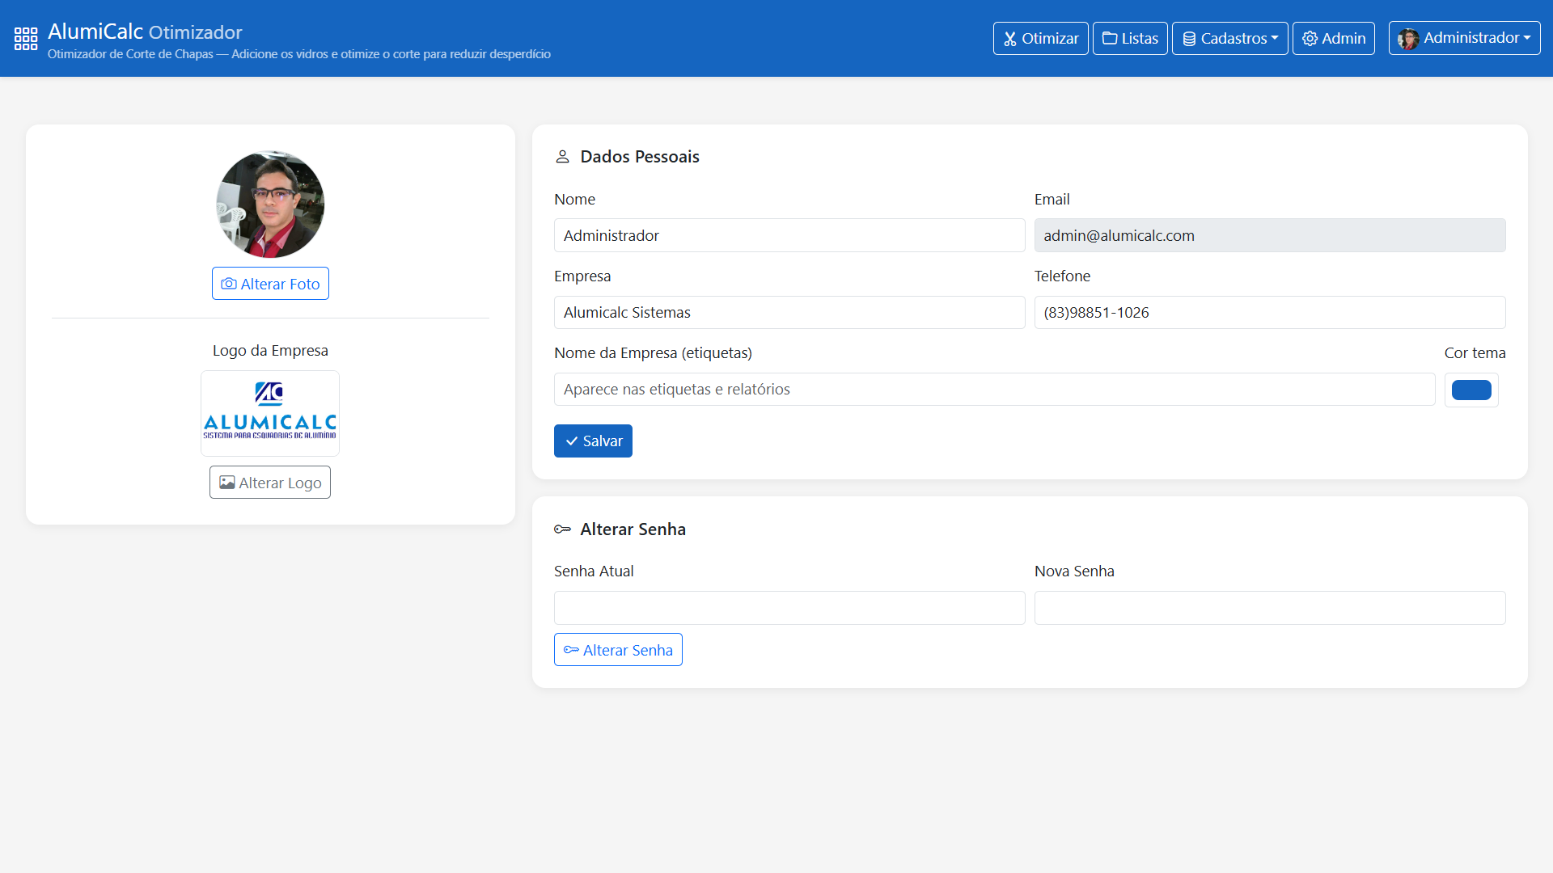The image size is (1553, 873).
Task: Click the Alumicalc company logo image
Action: tap(270, 413)
